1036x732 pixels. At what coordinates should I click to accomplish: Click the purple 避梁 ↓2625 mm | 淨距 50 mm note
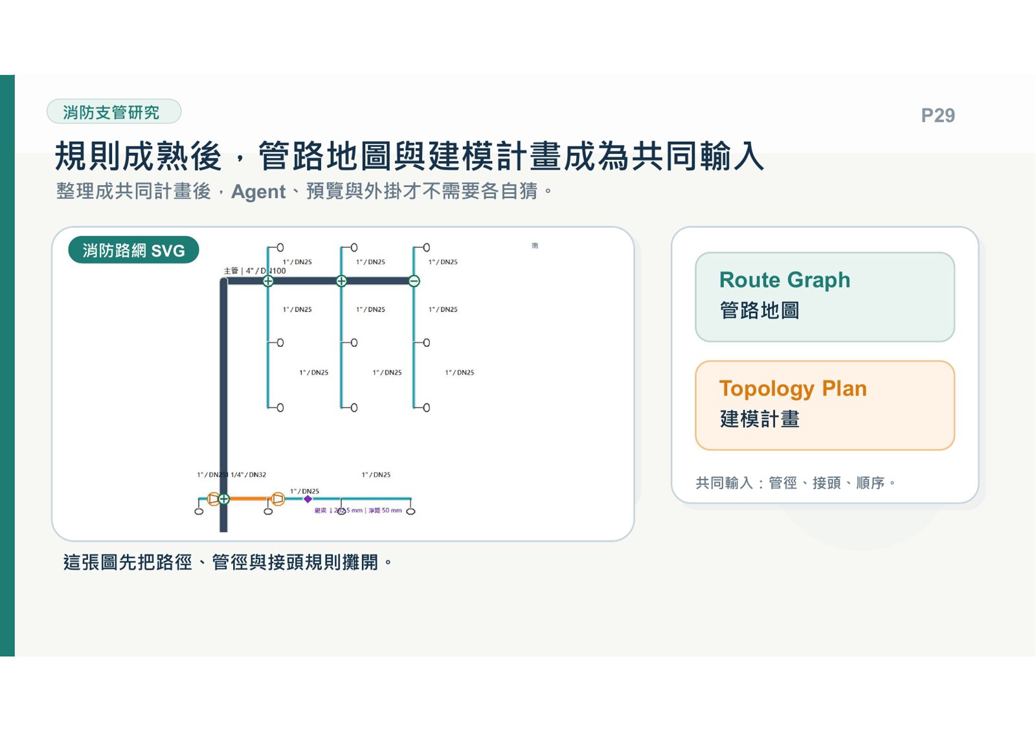point(358,511)
